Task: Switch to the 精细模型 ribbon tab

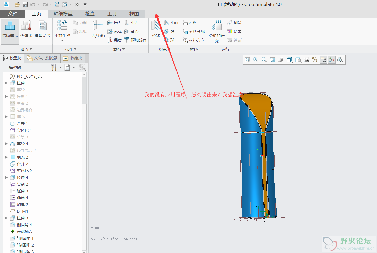Action: click(63, 14)
